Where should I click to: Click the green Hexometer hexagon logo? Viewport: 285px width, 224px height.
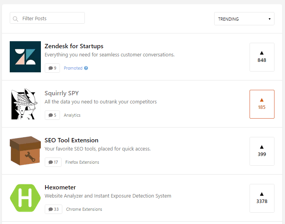[25, 198]
